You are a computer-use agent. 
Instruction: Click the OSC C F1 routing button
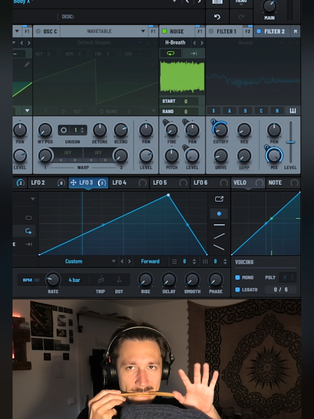[x=153, y=31]
